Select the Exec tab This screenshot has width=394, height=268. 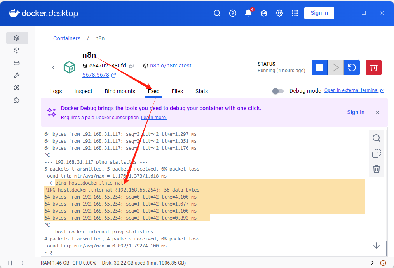click(153, 91)
